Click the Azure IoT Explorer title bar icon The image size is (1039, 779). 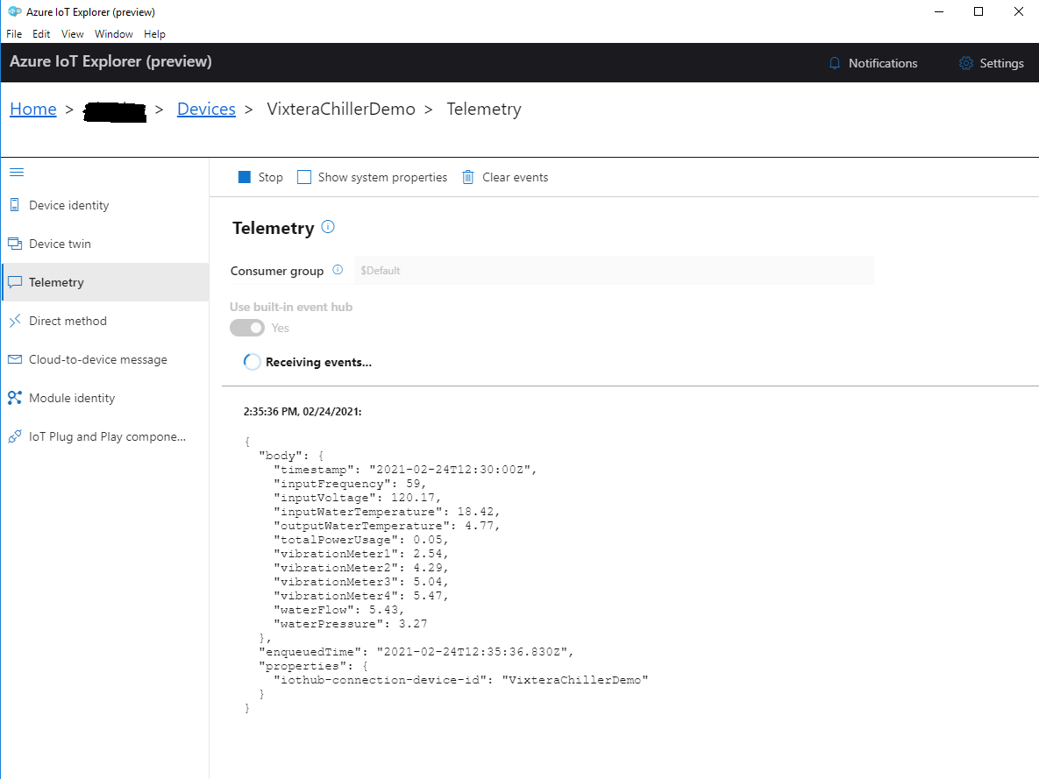coord(14,12)
